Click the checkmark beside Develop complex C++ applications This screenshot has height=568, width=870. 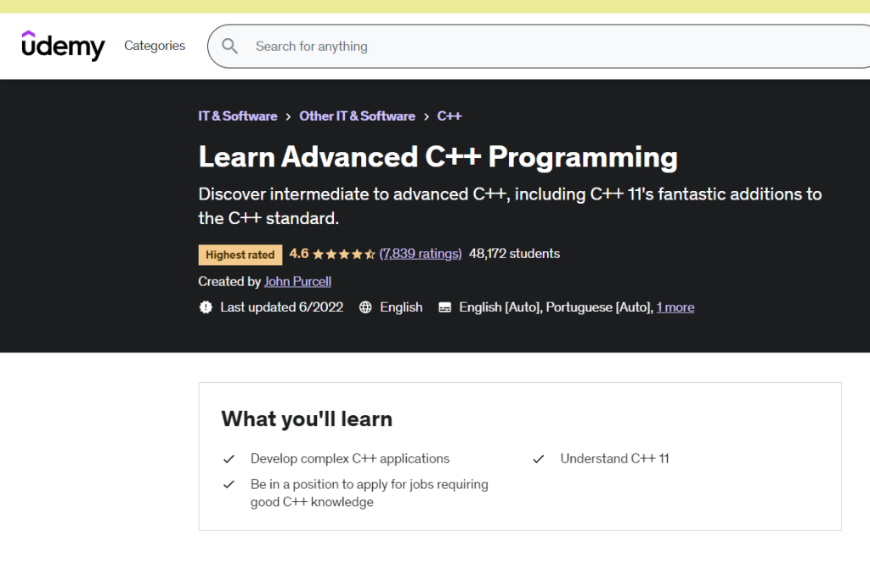point(229,458)
